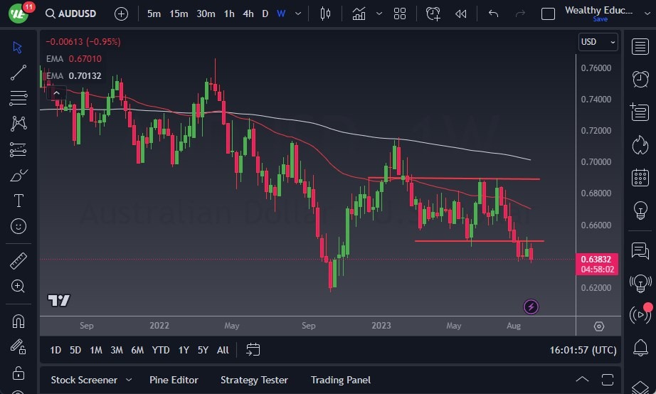Select the trend line drawing tool

[18, 73]
